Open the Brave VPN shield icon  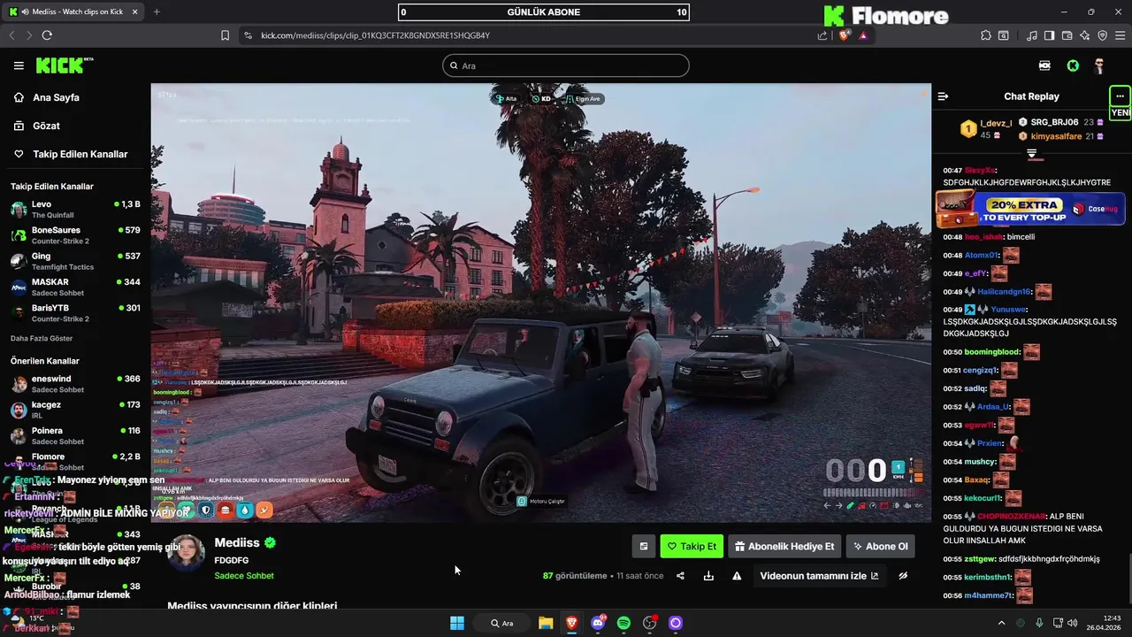point(1102,35)
